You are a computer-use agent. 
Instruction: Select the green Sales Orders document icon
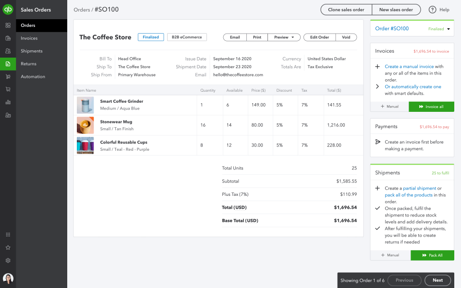point(8,63)
